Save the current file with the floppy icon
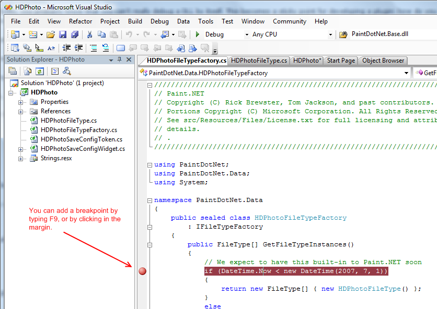437x309 pixels. [x=63, y=34]
